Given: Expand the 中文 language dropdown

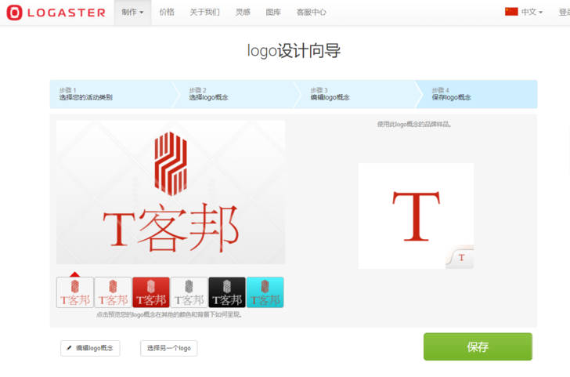Looking at the screenshot, I should (532, 13).
